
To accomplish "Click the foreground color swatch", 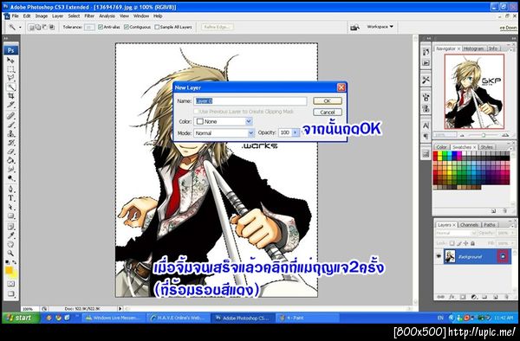I will point(10,271).
